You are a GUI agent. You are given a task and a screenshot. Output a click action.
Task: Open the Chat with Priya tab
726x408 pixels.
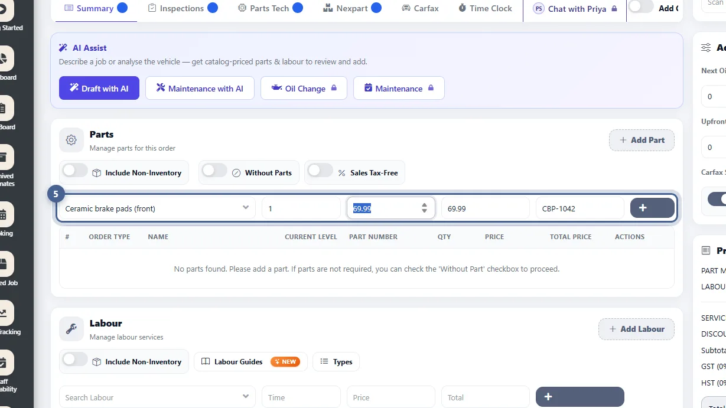[x=575, y=9]
